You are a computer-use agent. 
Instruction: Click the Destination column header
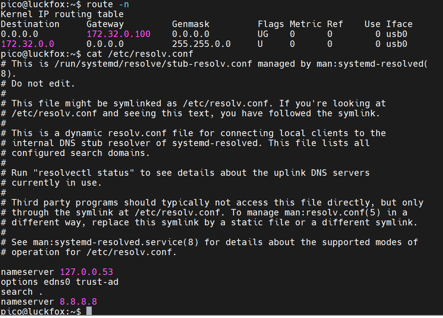(30, 24)
